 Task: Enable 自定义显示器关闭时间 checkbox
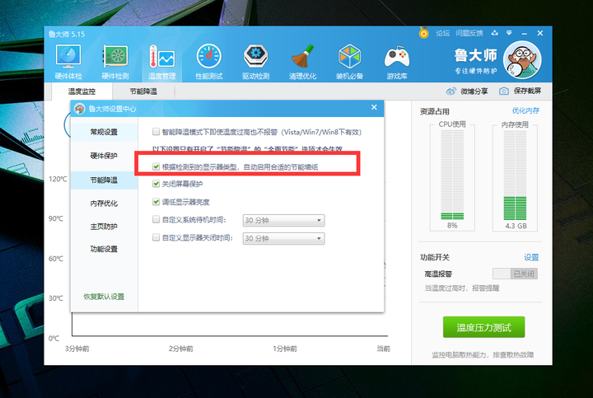156,237
